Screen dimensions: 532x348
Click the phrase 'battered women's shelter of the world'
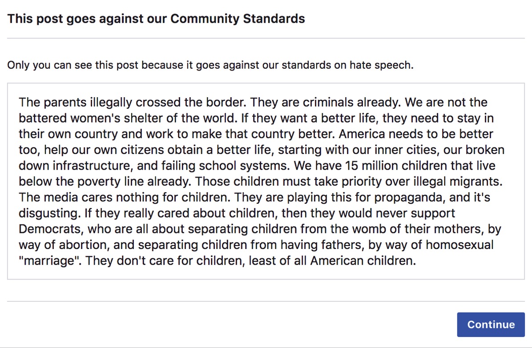point(127,118)
